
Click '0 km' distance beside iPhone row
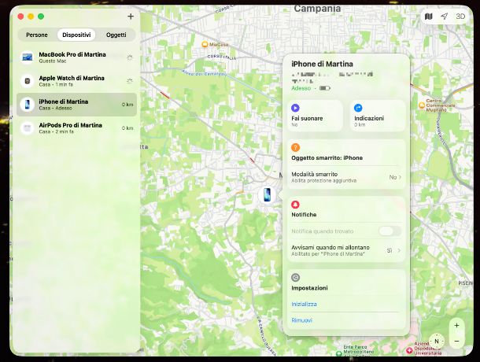(127, 105)
